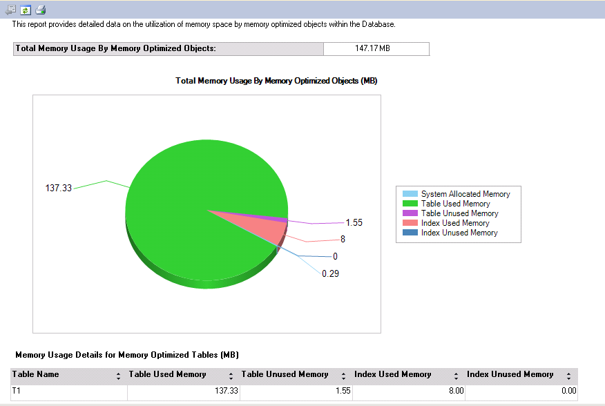605x406 pixels.
Task: Sort by Table Unused Memory column arrows
Action: [343, 376]
